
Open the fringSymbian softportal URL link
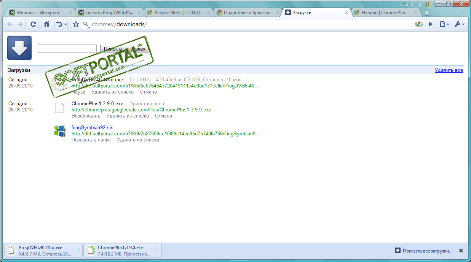pyautogui.click(x=166, y=134)
